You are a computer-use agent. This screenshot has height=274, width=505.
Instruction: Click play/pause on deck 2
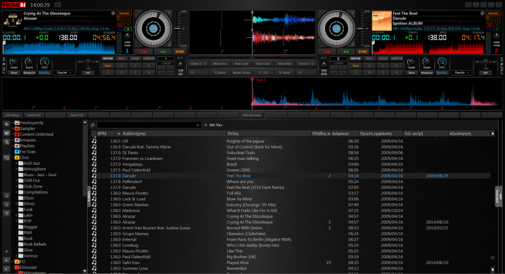coord(346,52)
